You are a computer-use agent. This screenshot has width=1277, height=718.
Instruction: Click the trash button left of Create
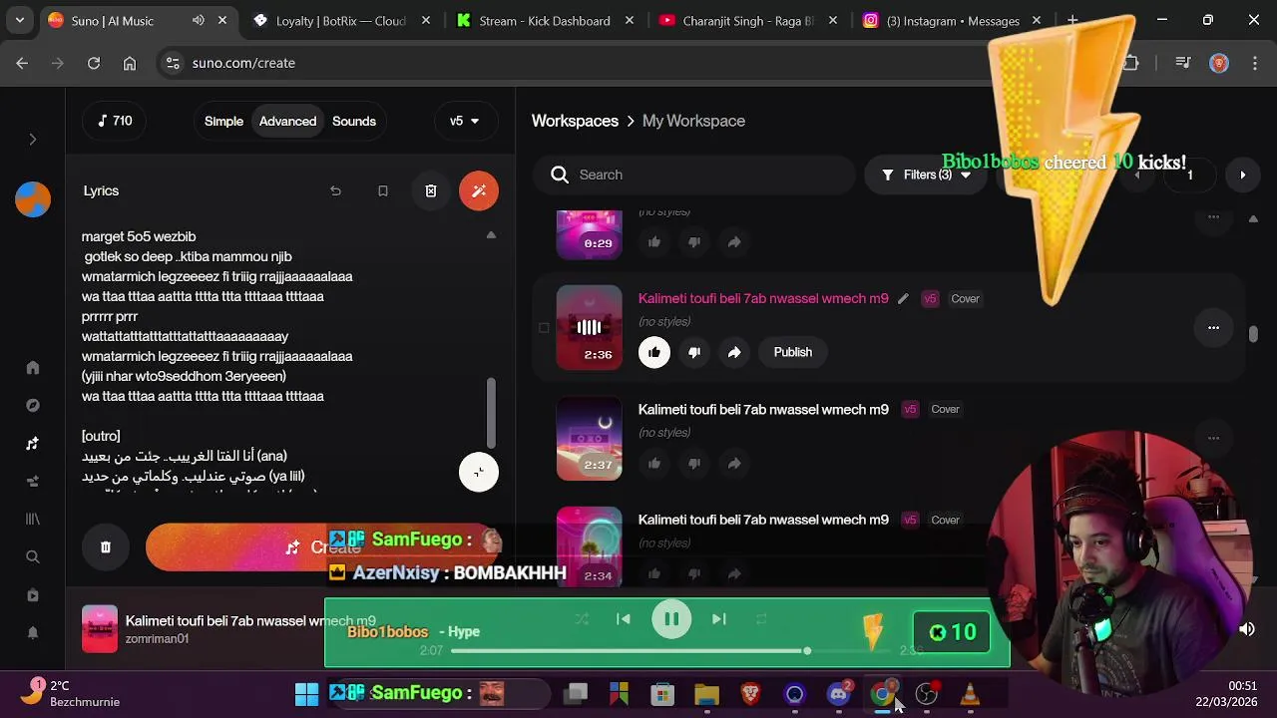coord(106,546)
